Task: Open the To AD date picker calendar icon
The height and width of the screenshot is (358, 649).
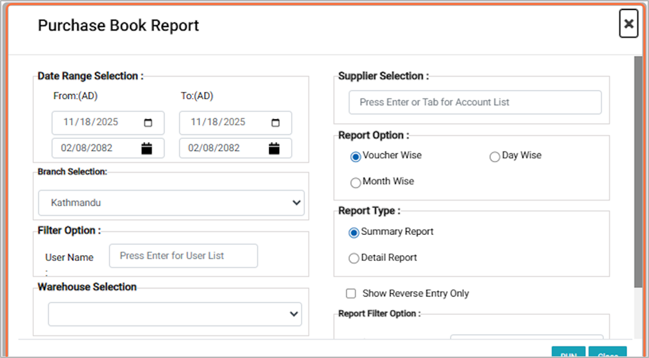Action: click(x=276, y=122)
